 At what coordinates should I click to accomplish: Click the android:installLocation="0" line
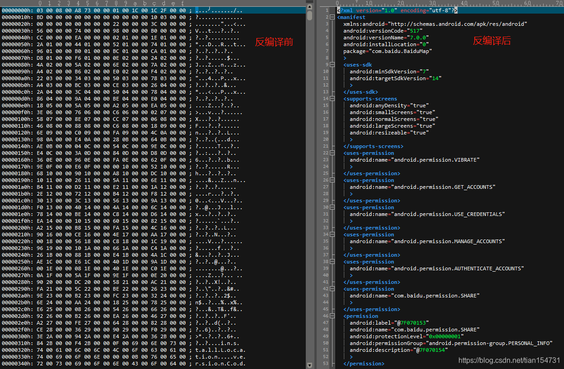(x=386, y=44)
